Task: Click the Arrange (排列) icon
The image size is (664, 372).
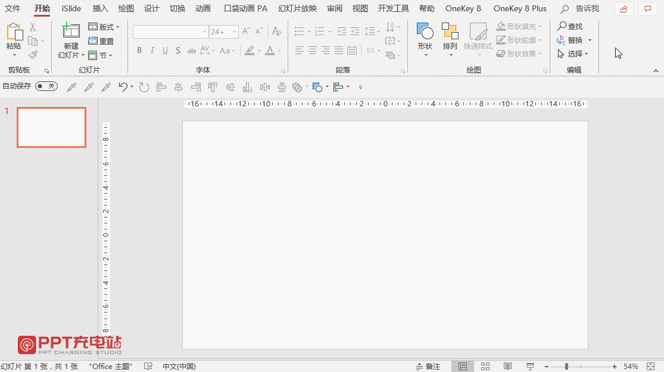Action: coord(450,32)
